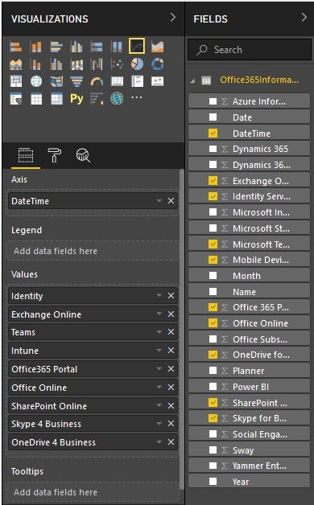Remove Teams from Values list
The height and width of the screenshot is (505, 314).
tap(171, 332)
